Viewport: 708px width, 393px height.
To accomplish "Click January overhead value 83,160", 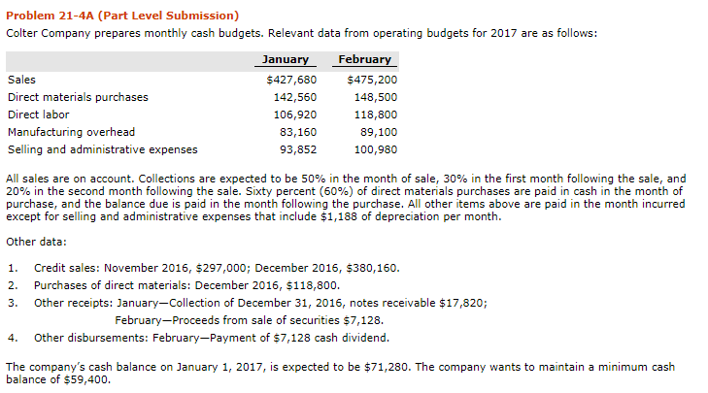I will pyautogui.click(x=298, y=132).
